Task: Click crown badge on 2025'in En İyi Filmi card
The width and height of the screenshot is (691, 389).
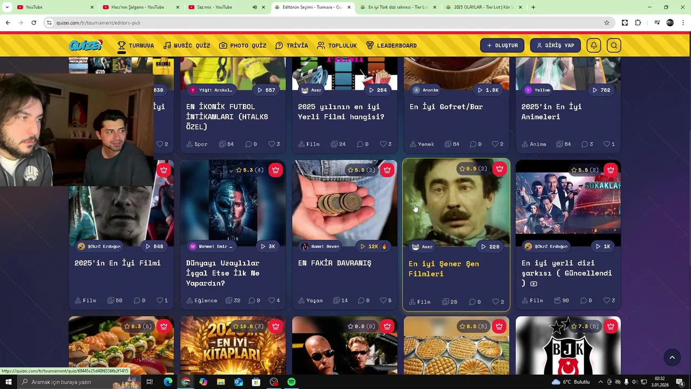Action: point(164,170)
